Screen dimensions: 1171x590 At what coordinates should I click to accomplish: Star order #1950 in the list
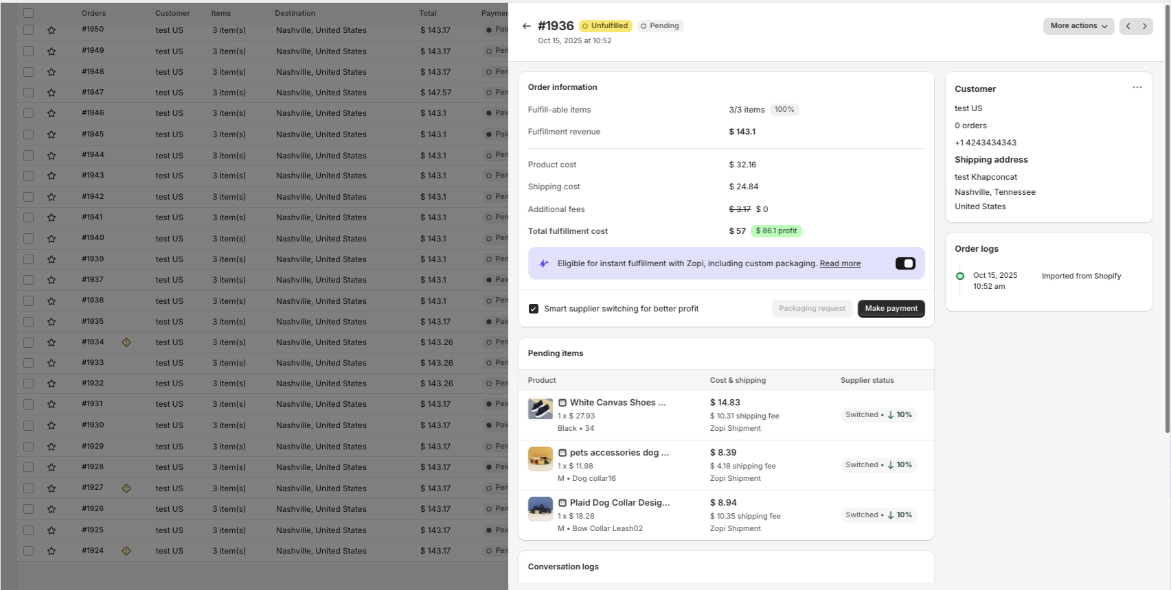pos(52,30)
